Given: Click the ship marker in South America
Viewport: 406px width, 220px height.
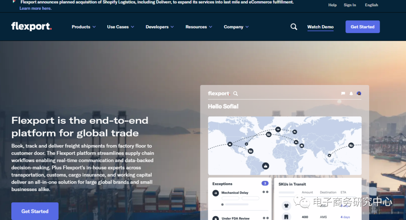Looking at the screenshot, I should (x=265, y=166).
